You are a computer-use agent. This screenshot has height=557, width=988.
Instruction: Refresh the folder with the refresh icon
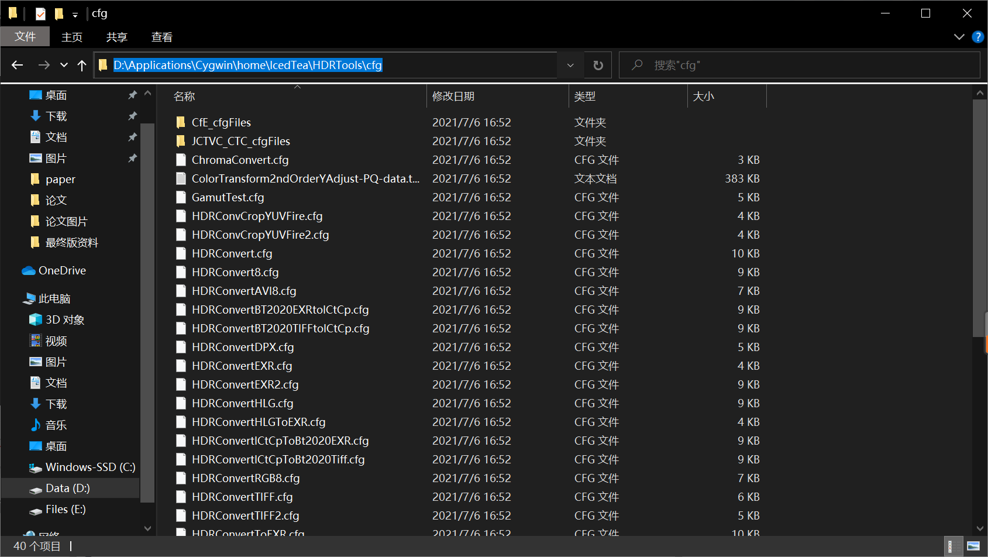tap(597, 65)
